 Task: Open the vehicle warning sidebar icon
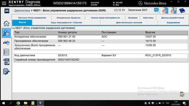(x=6, y=43)
